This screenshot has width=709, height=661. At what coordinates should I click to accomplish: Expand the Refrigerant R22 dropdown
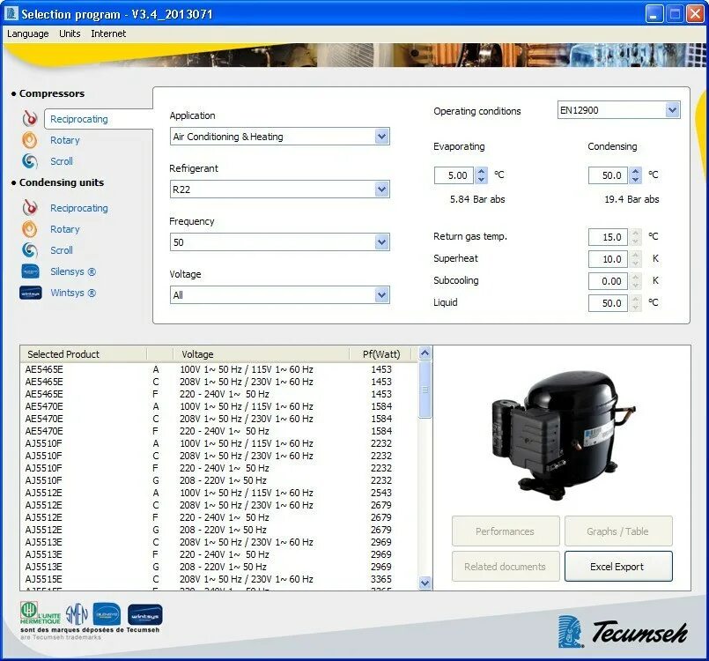click(381, 189)
